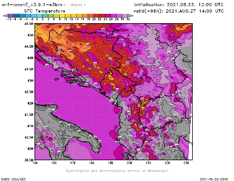Select the '14' color scale label
Image resolution: width=234 pixels, height=181 pixels.
coord(77,19)
